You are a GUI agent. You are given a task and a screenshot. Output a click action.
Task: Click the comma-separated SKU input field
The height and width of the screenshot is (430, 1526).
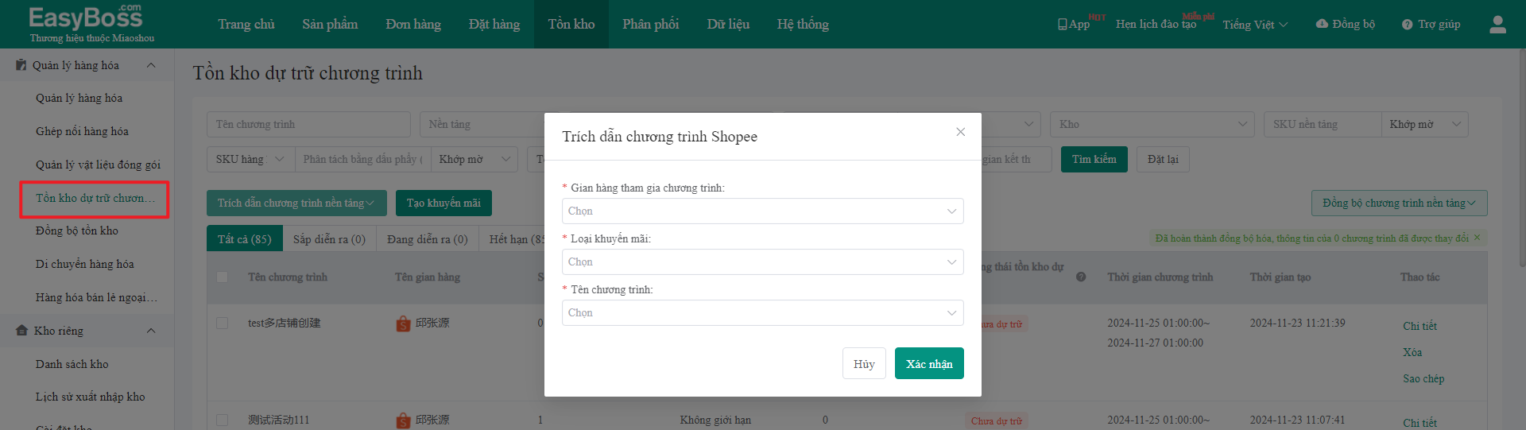362,159
